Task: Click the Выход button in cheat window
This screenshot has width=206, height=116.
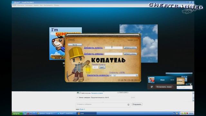Action: (75, 45)
